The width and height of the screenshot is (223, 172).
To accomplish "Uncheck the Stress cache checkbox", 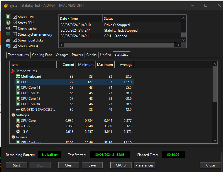I will (x=15, y=28).
